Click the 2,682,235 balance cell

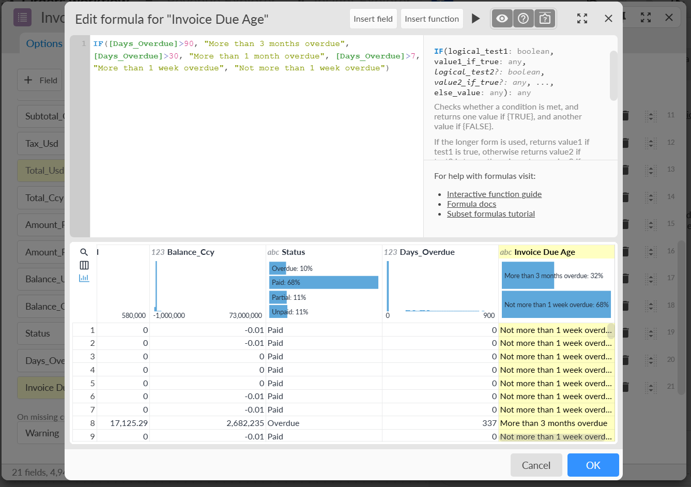(208, 423)
